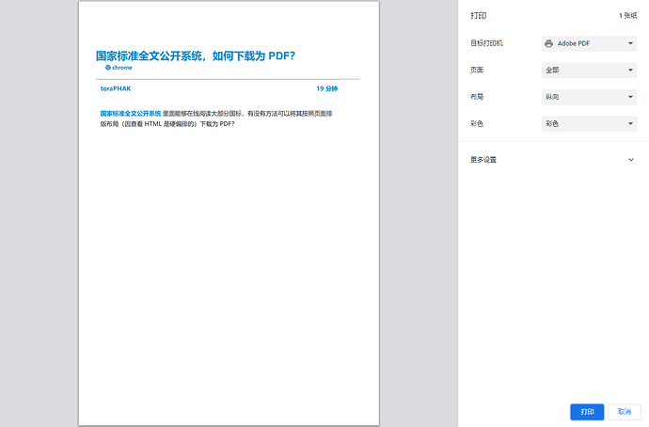Click the chrome tag icon in preview
The height and width of the screenshot is (427, 649).
[x=108, y=68]
